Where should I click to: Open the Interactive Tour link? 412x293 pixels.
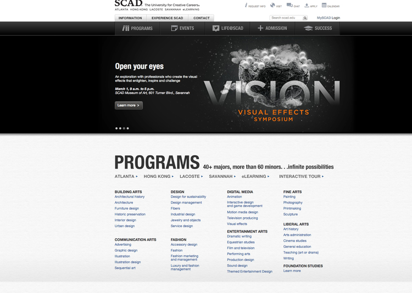[302, 177]
